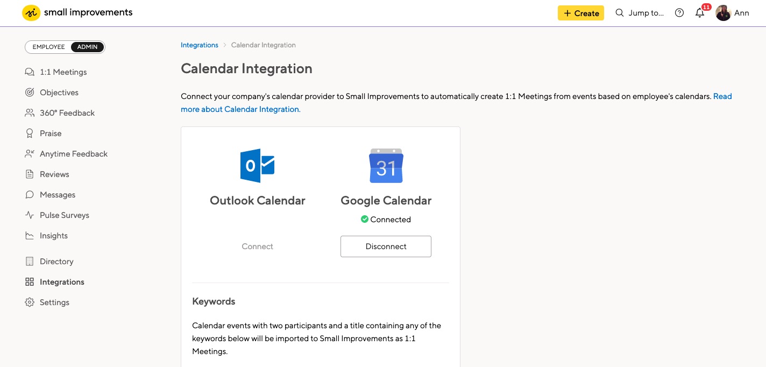Viewport: 766px width, 367px height.
Task: Go to the Directory section
Action: [56, 261]
